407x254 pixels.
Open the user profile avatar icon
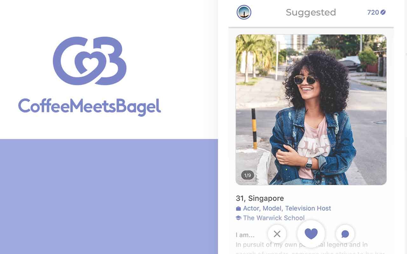pos(244,12)
